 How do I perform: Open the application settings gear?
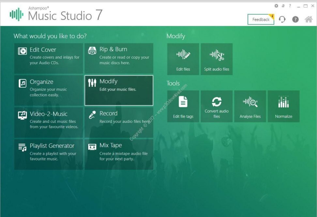(276, 6)
